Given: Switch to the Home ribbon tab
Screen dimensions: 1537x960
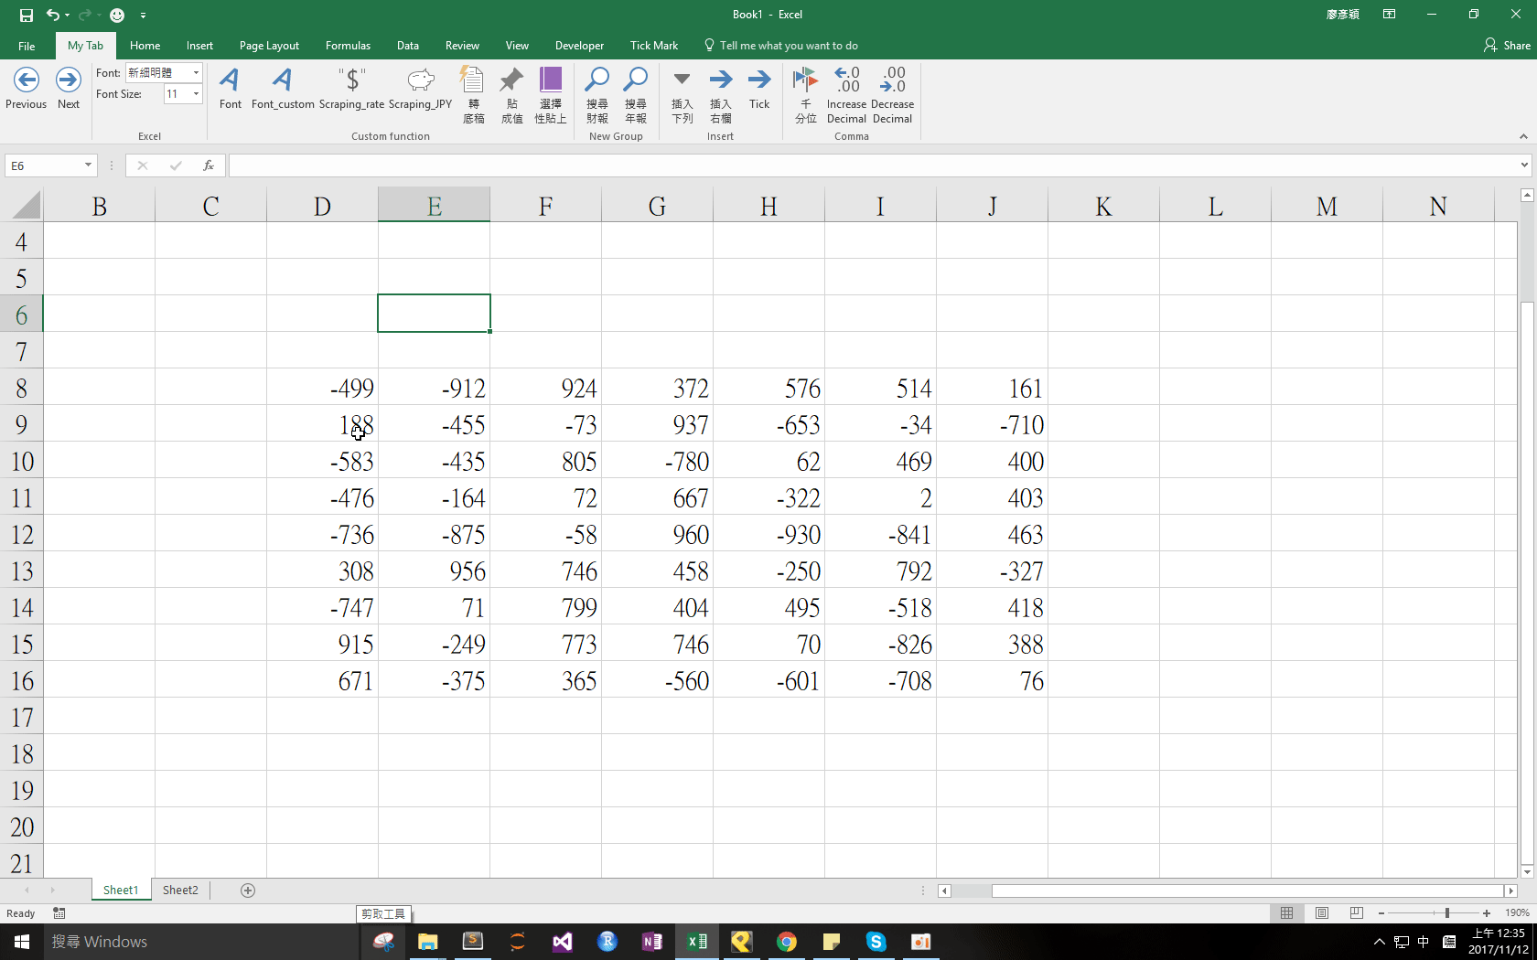Looking at the screenshot, I should (145, 46).
